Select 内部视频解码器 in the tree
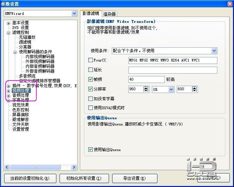The width and height of the screenshot is (234, 187). [40, 57]
